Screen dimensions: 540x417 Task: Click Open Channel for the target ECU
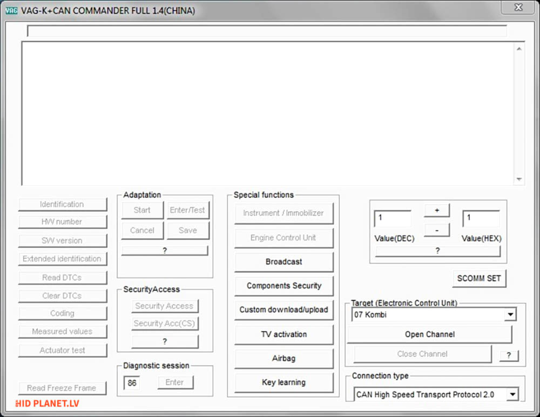[x=429, y=334]
